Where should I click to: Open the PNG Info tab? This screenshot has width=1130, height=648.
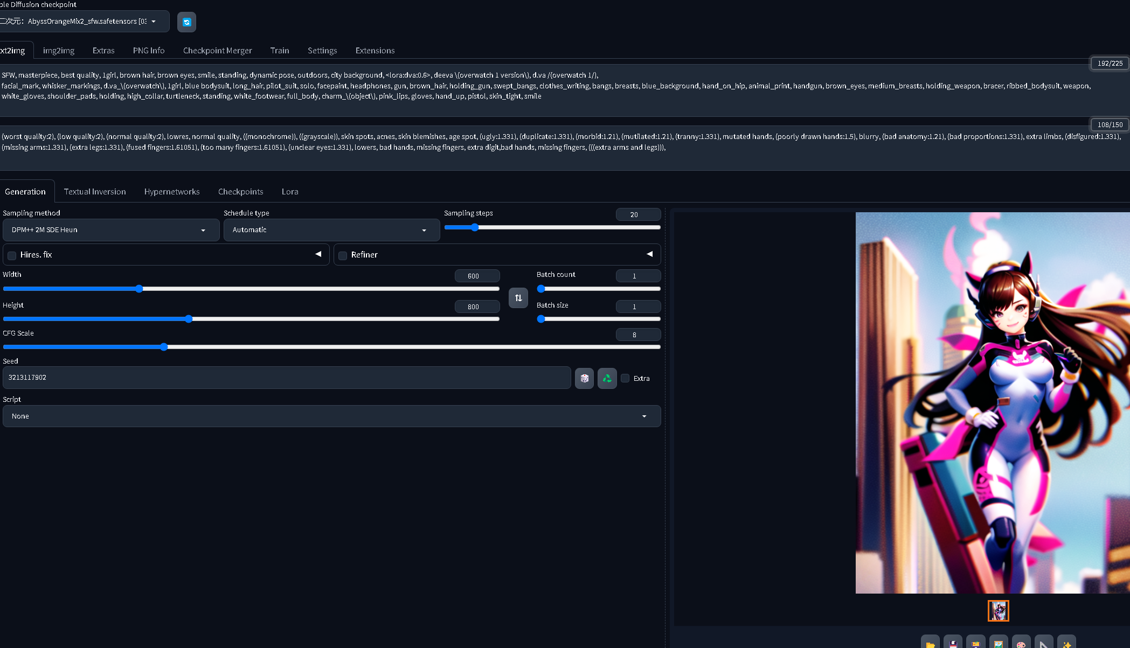pyautogui.click(x=149, y=51)
